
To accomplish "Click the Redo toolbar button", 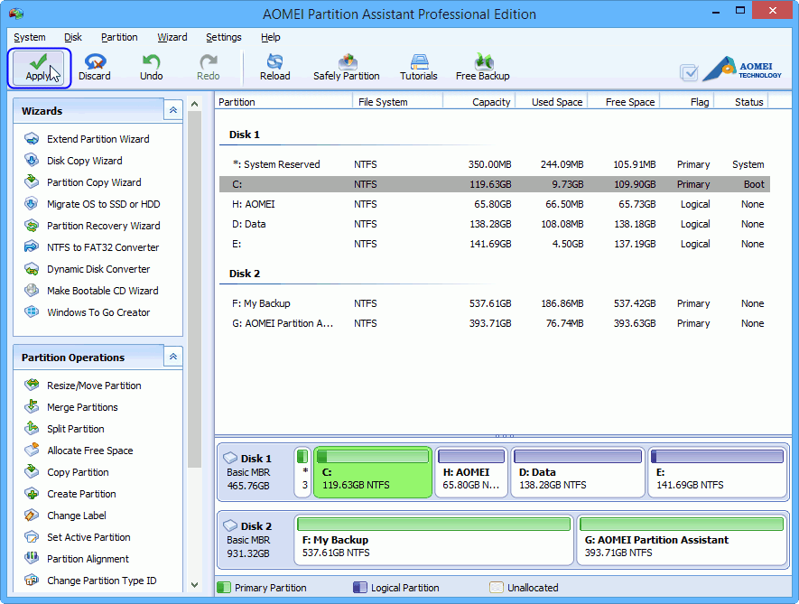I will tap(209, 68).
